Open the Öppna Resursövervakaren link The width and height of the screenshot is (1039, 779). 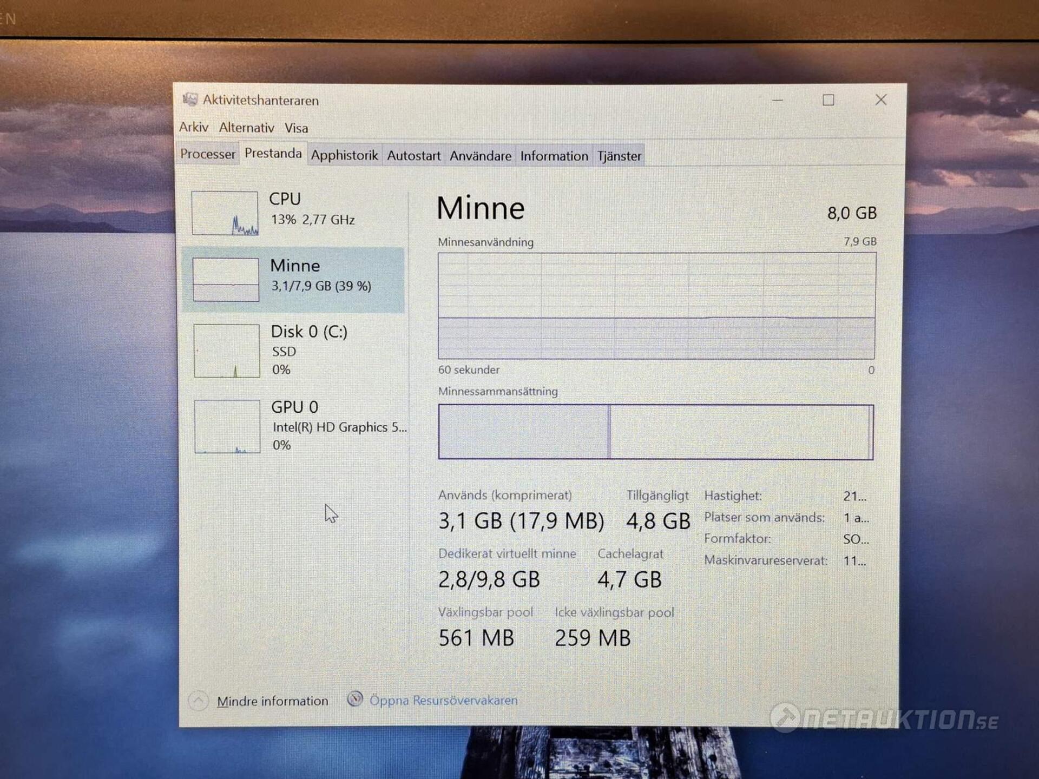pyautogui.click(x=443, y=700)
